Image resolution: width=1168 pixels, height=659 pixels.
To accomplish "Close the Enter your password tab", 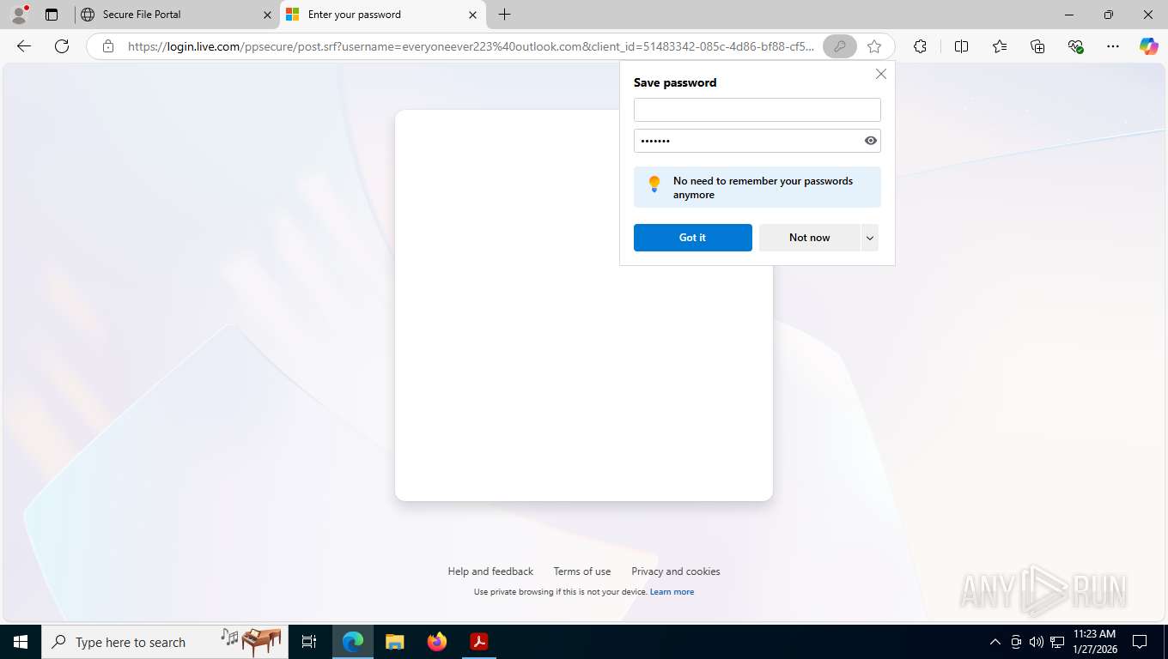I will click(x=473, y=15).
